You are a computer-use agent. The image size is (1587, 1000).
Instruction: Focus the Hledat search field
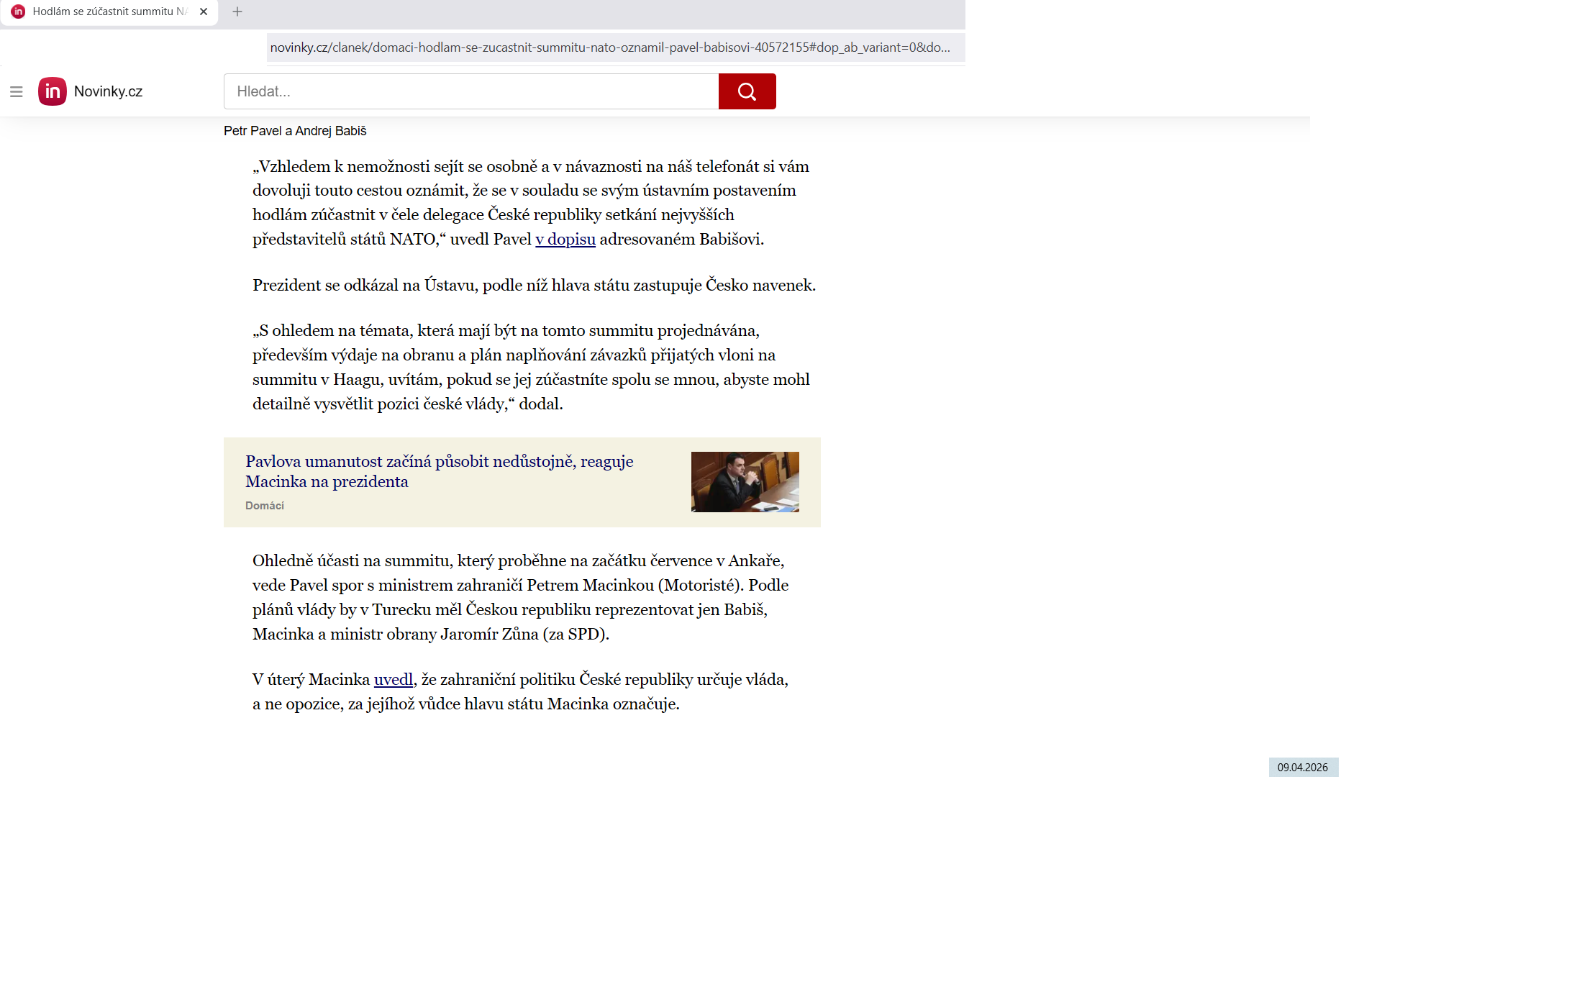point(470,91)
